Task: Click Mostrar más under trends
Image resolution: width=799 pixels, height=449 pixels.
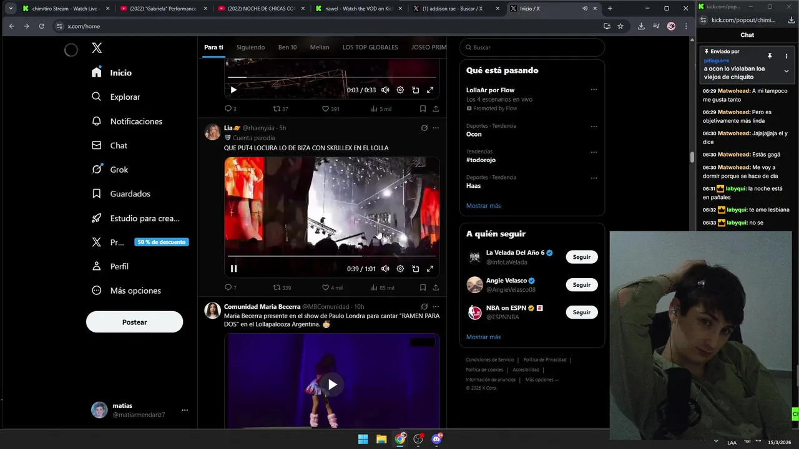Action: click(483, 206)
